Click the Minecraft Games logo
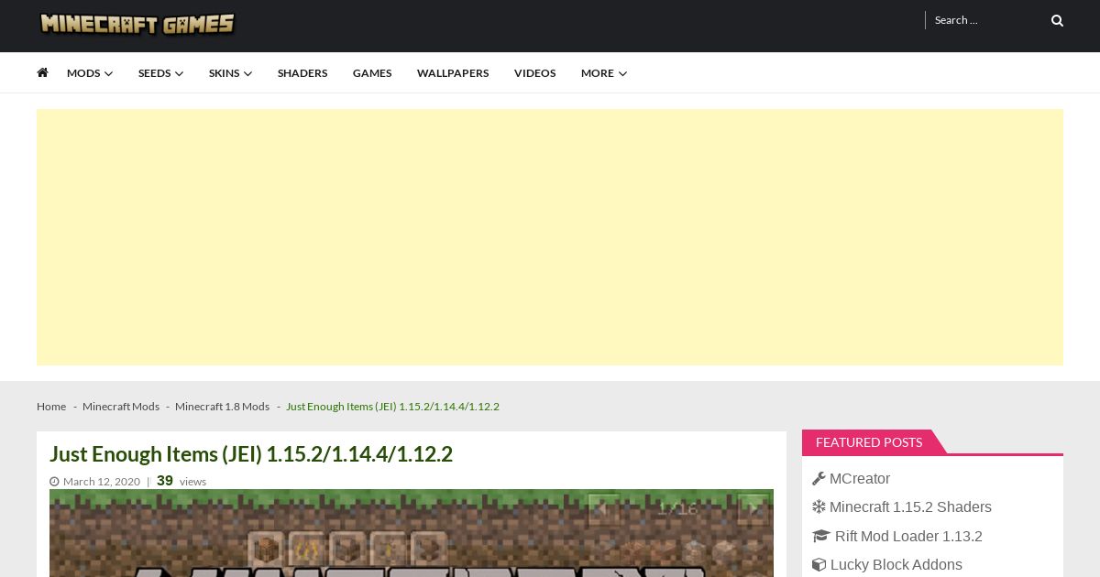The height and width of the screenshot is (577, 1100). pyautogui.click(x=137, y=23)
